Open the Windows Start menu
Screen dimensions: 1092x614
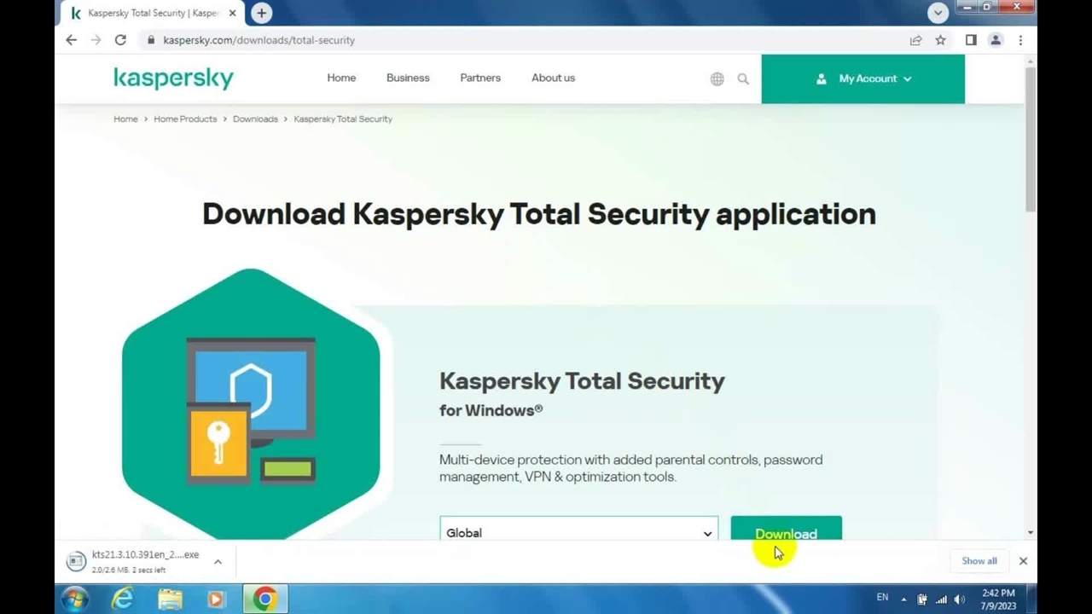[74, 599]
